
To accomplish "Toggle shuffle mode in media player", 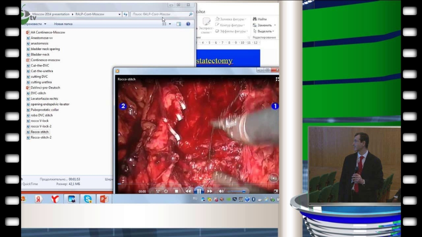I will (x=157, y=191).
